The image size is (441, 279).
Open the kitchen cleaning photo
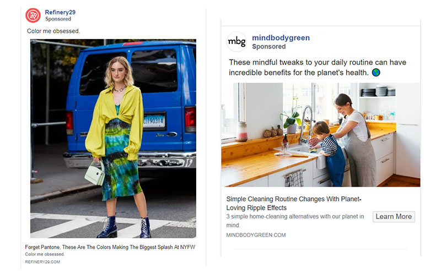coord(321,135)
